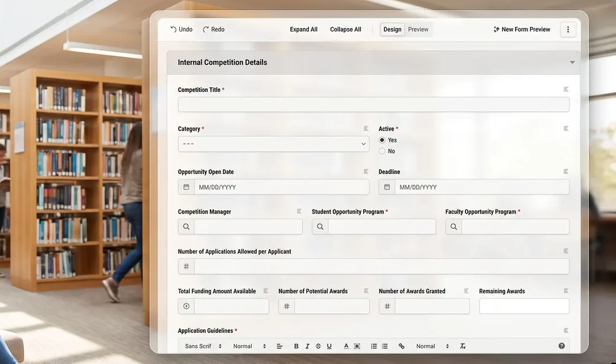The width and height of the screenshot is (616, 364).
Task: Click the Competition Title input field
Action: 373,104
